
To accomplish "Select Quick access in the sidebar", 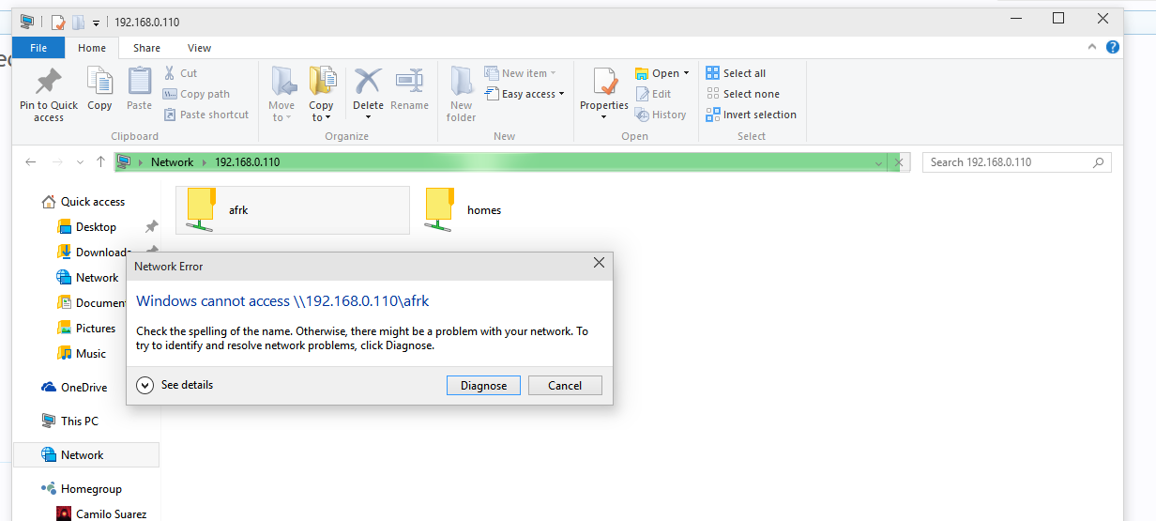I will pos(92,202).
